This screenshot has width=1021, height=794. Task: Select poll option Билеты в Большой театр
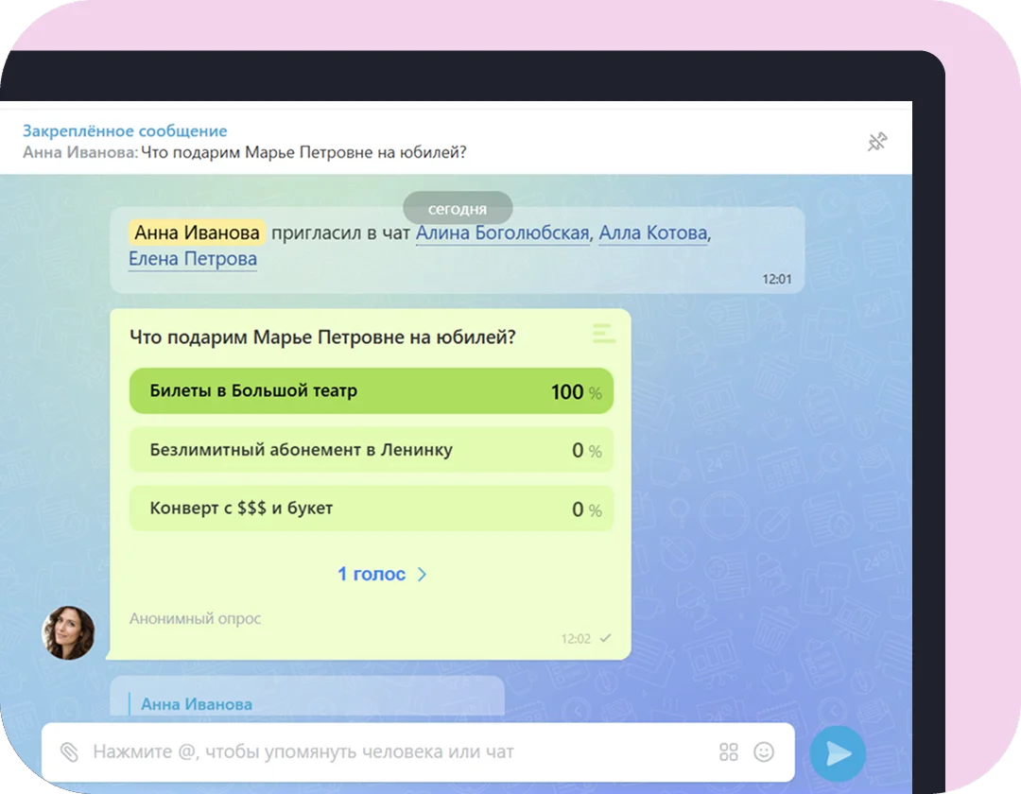coord(253,391)
